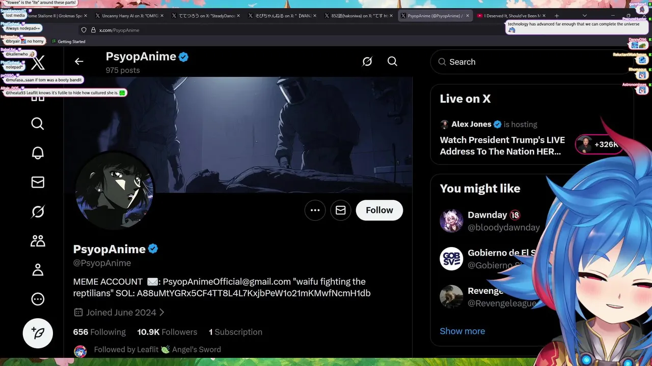Image resolution: width=652 pixels, height=366 pixels.
Task: Open Messages envelope in the sidebar
Action: point(38,182)
